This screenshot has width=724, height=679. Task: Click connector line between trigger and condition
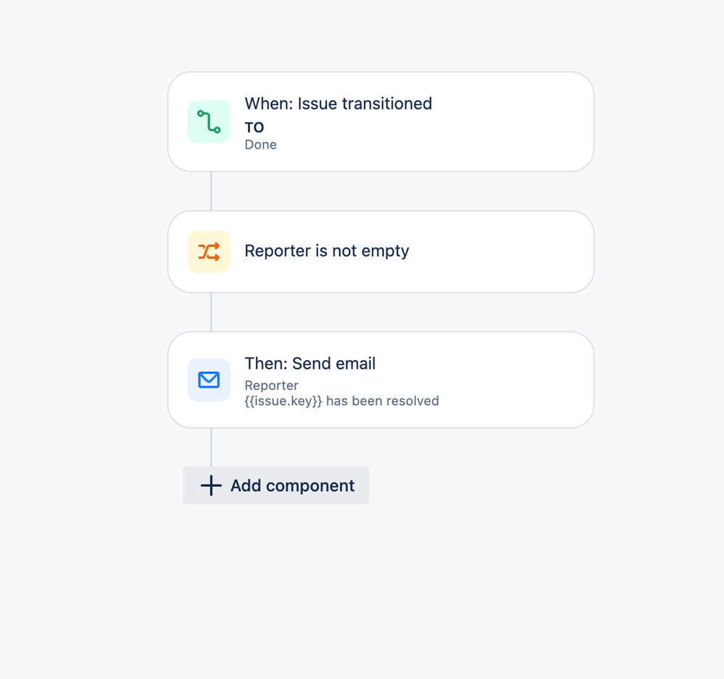[x=211, y=191]
